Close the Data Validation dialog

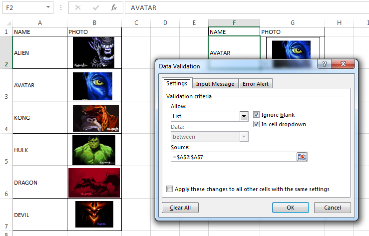[x=343, y=64]
